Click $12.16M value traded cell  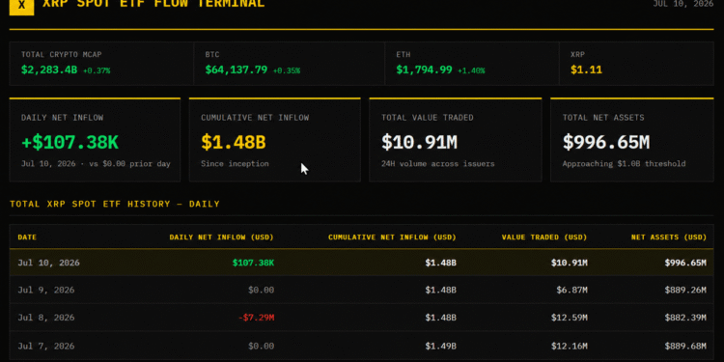(569, 346)
